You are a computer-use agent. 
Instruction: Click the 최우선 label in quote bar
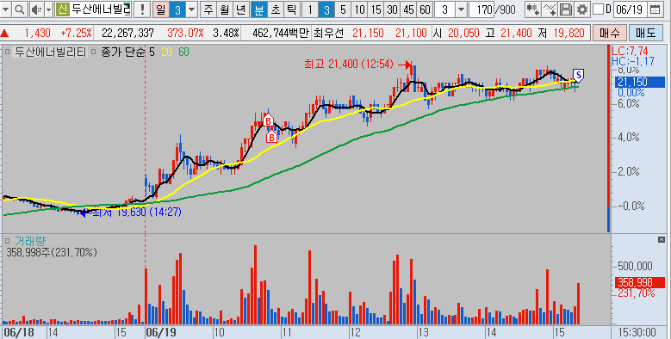click(329, 33)
